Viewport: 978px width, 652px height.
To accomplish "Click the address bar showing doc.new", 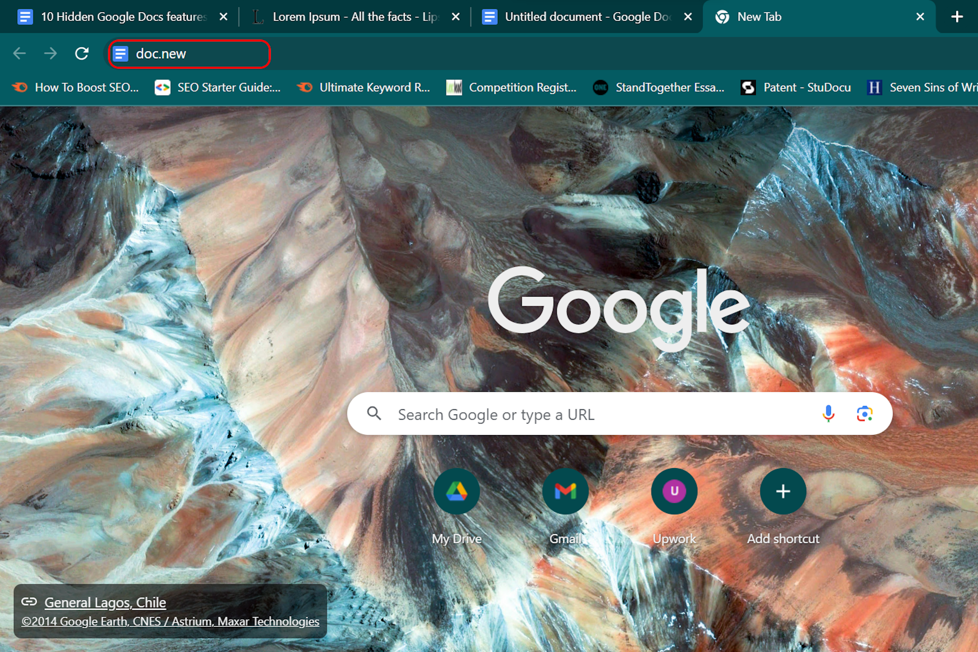I will (x=196, y=54).
